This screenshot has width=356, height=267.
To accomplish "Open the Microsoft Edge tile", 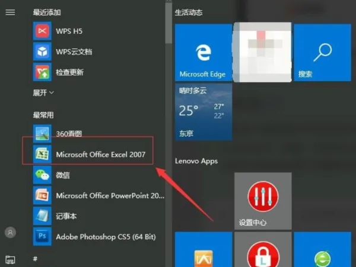I will click(204, 52).
